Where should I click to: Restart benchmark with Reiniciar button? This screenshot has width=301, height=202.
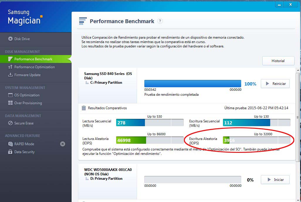coord(275,84)
